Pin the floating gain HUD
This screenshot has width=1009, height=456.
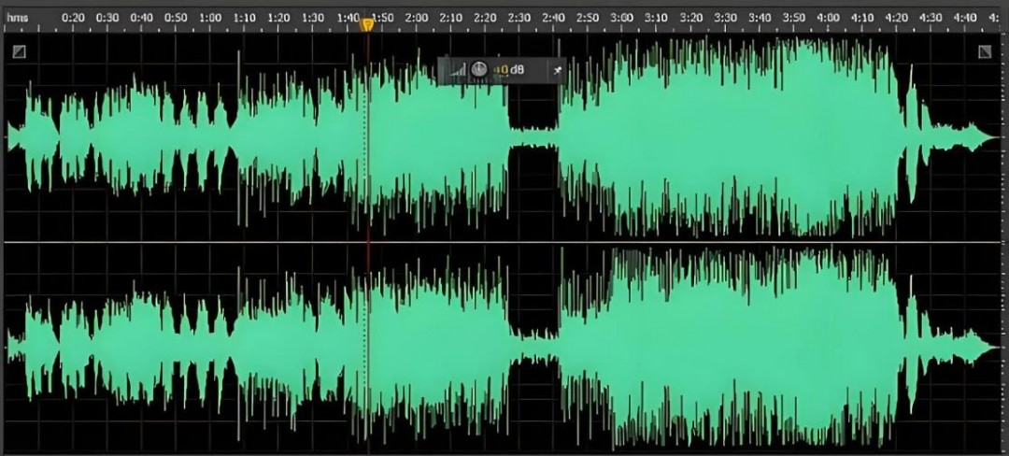[x=557, y=70]
